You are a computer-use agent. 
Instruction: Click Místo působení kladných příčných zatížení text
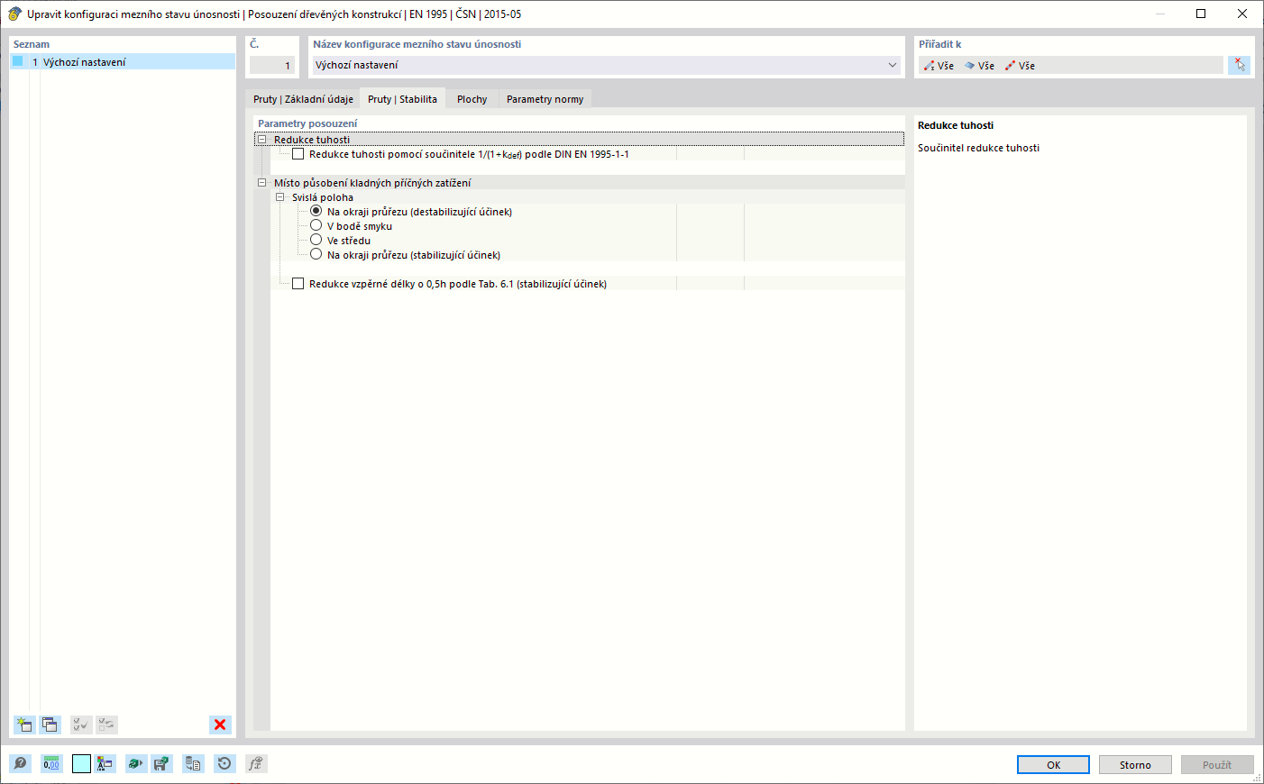coord(372,183)
